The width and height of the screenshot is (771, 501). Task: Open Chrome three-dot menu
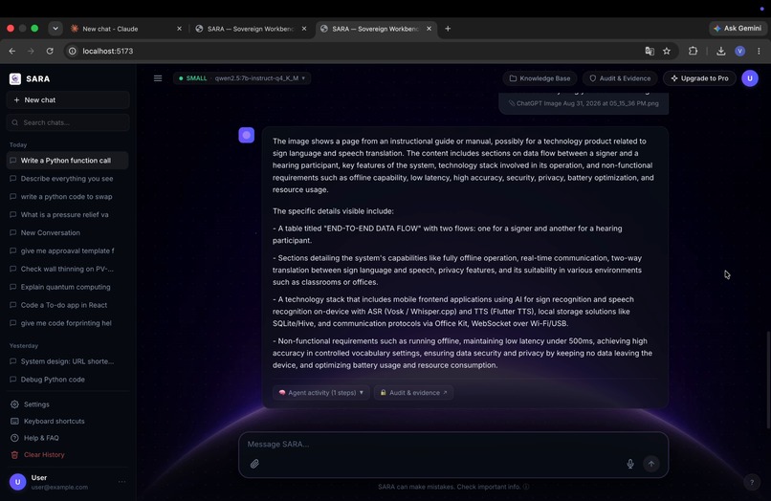coord(759,51)
